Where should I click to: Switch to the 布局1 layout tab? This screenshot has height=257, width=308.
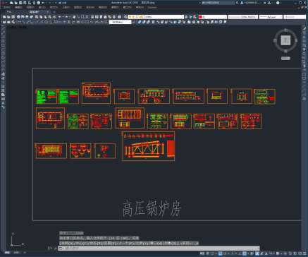(16, 253)
